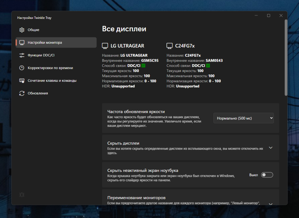Maximize the Twinkle Tray settings window

[269, 15]
